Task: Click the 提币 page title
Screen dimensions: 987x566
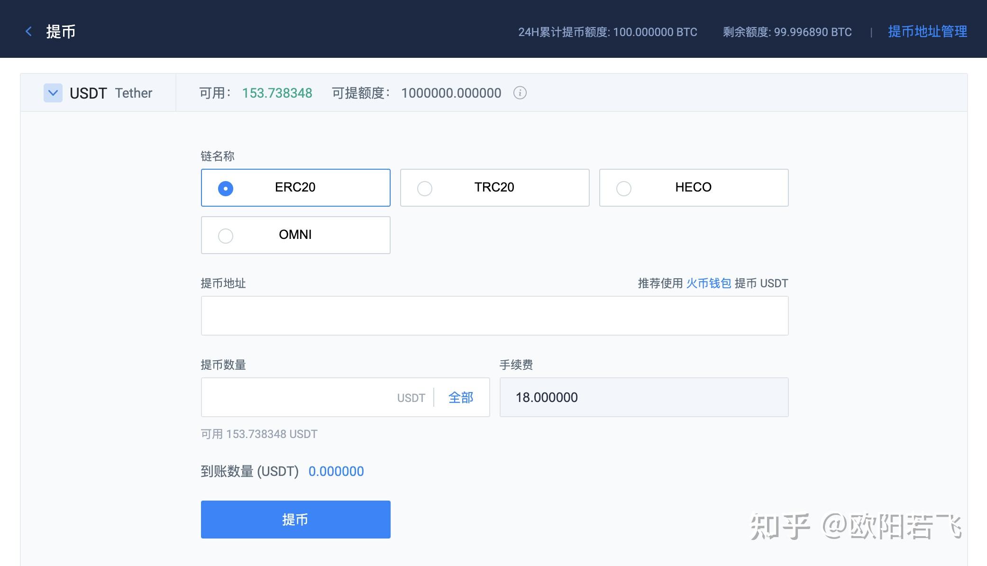Action: click(x=61, y=32)
